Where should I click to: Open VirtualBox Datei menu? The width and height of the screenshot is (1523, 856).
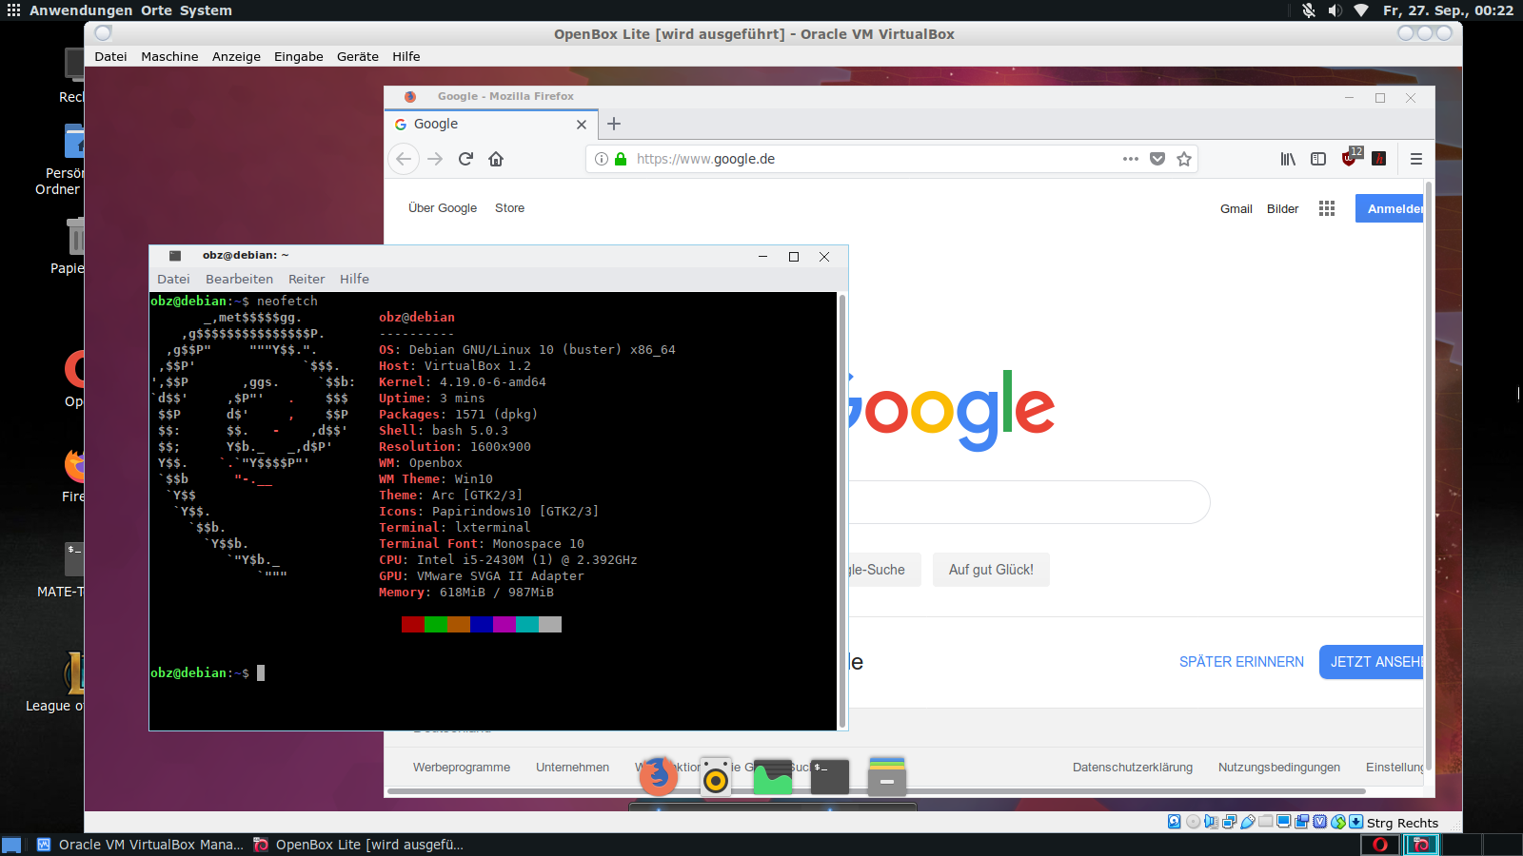click(x=110, y=56)
